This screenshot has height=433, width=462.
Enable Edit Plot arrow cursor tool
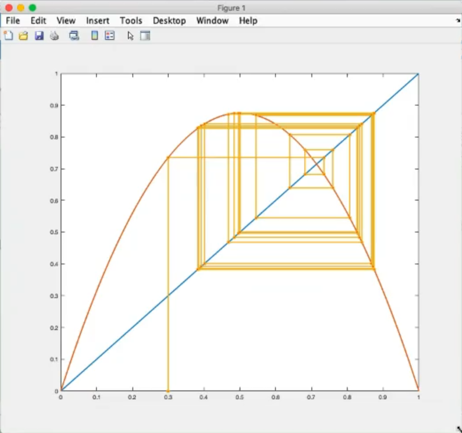click(131, 35)
